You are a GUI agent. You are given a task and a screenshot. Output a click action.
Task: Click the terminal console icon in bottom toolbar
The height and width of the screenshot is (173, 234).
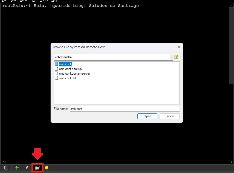(6, 168)
